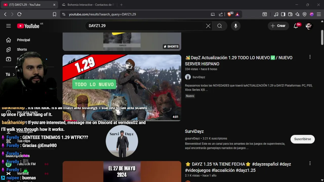
Task: Close the DAYZ1.29 YouTube tab
Action: 54,5
